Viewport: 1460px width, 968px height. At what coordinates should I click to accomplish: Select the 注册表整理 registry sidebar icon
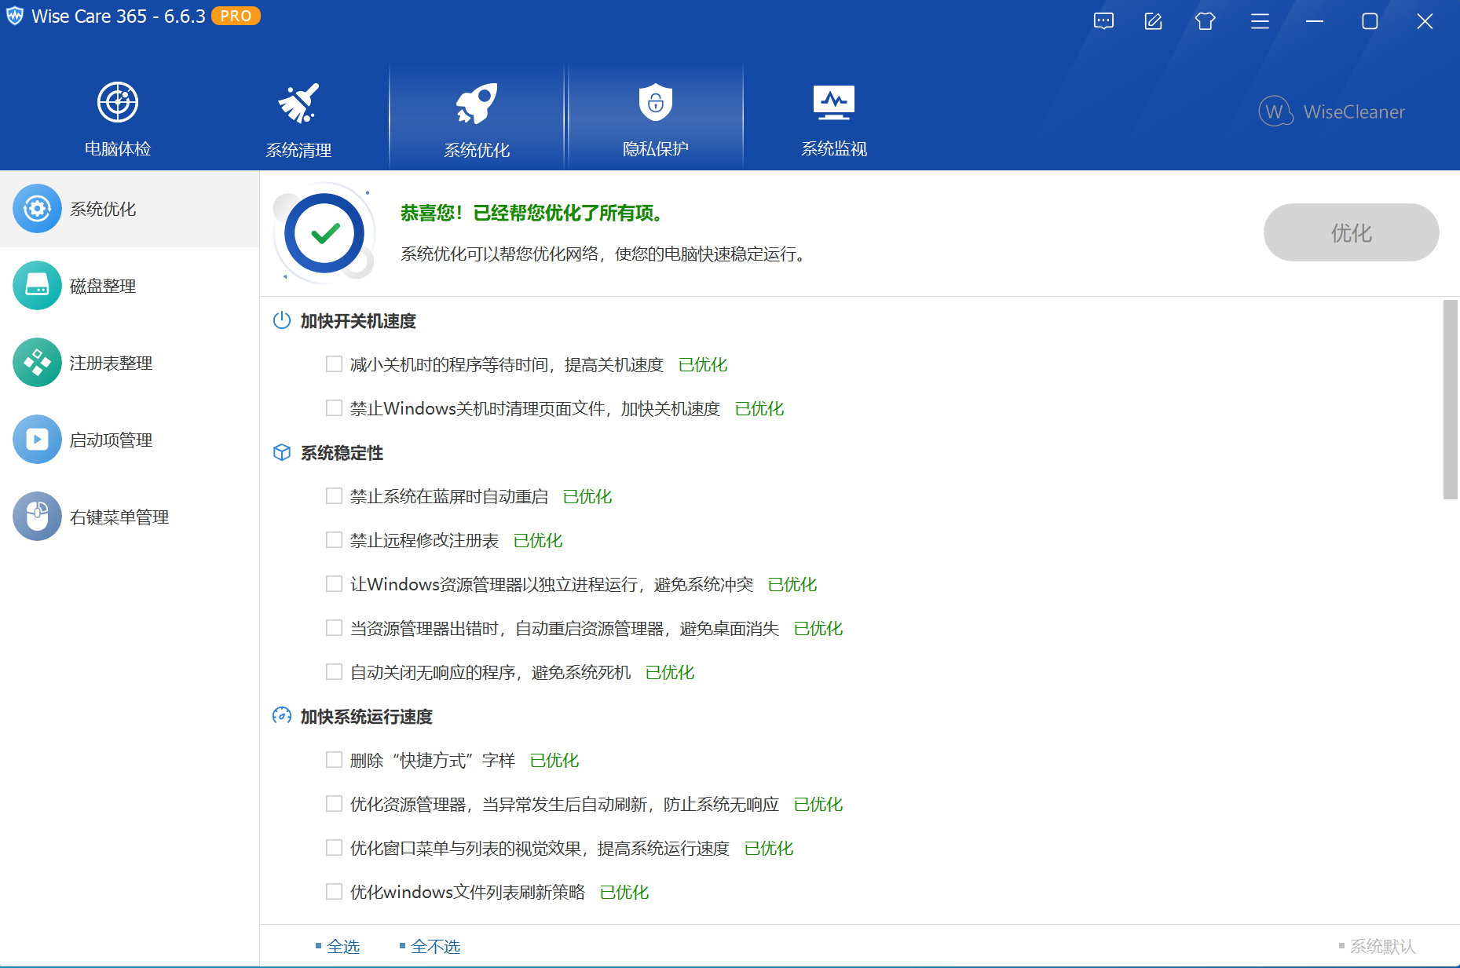pyautogui.click(x=37, y=363)
